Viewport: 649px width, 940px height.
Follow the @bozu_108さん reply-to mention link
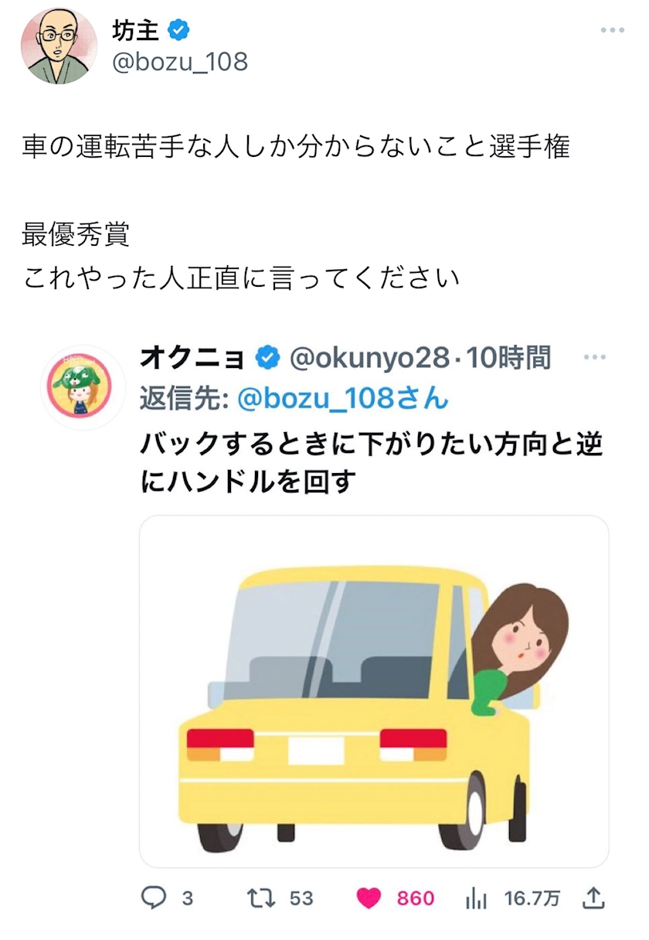(343, 398)
